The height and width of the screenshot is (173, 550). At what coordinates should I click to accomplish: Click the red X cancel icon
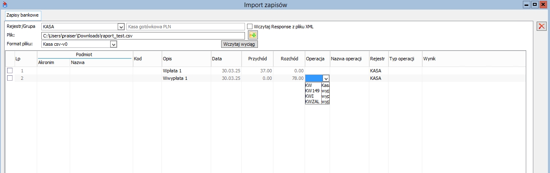click(542, 26)
